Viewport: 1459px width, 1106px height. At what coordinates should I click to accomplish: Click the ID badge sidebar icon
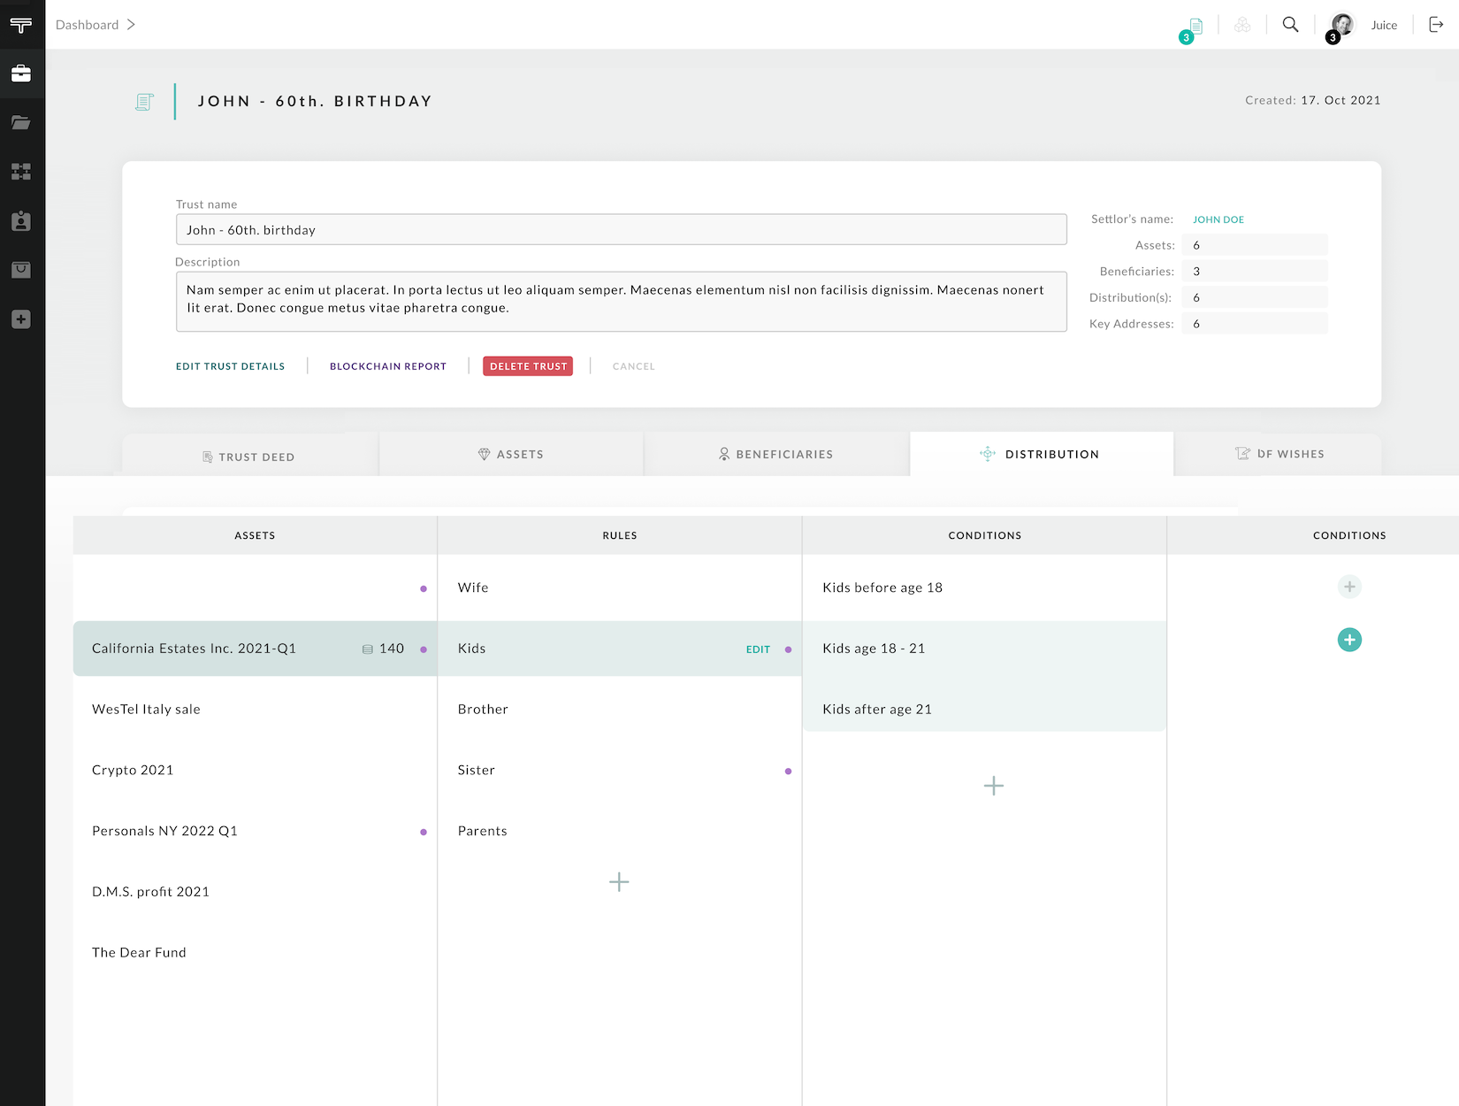pos(21,221)
